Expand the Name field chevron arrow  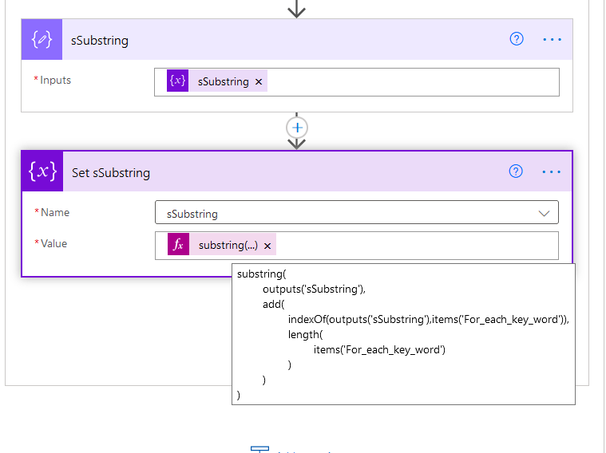[x=545, y=213]
